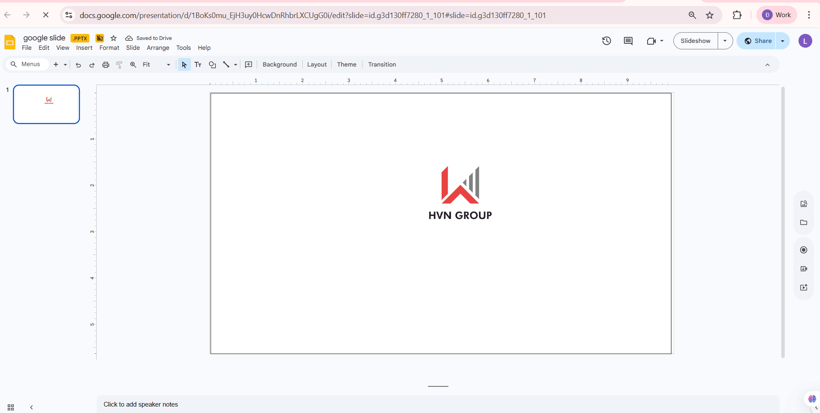This screenshot has height=413, width=820.
Task: Open the Slide menu
Action: (x=133, y=48)
